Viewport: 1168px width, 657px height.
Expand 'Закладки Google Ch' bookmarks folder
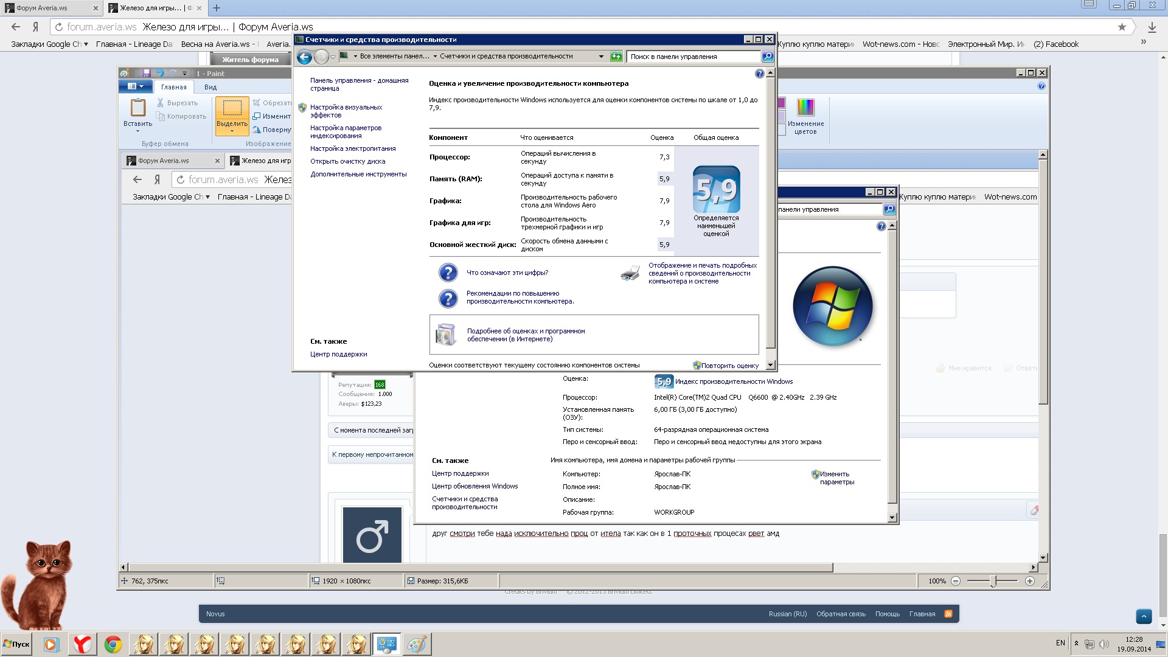pos(49,44)
